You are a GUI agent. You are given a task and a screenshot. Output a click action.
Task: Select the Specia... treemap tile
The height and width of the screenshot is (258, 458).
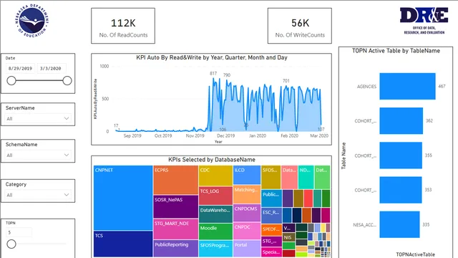pos(271,252)
